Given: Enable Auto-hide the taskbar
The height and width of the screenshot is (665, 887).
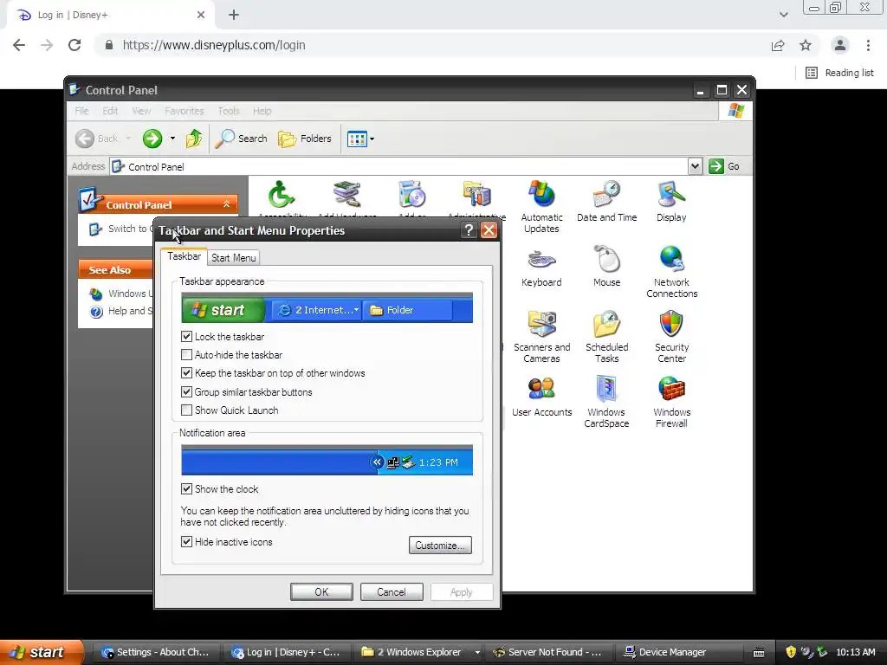Looking at the screenshot, I should click(186, 355).
